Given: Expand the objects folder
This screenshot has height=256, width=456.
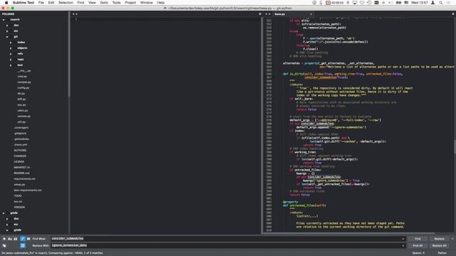Looking at the screenshot, I should point(11,48).
